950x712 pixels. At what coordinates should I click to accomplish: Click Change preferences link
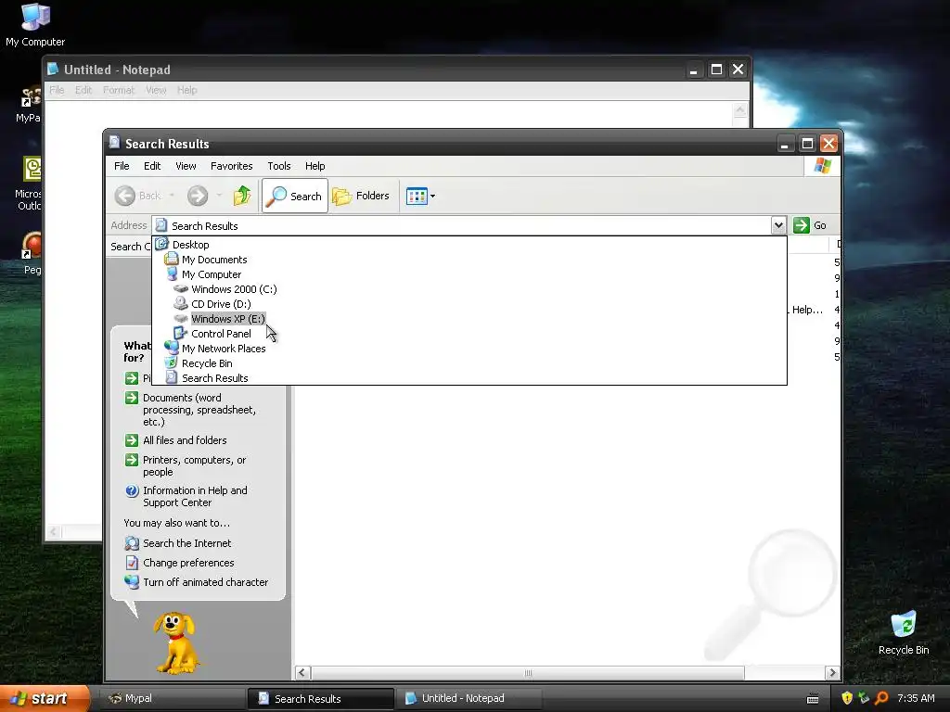188,563
